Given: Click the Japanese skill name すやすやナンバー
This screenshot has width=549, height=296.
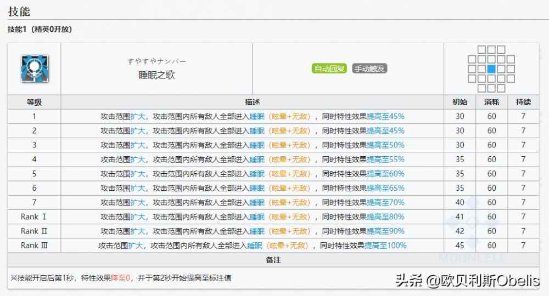Looking at the screenshot, I should (x=156, y=61).
